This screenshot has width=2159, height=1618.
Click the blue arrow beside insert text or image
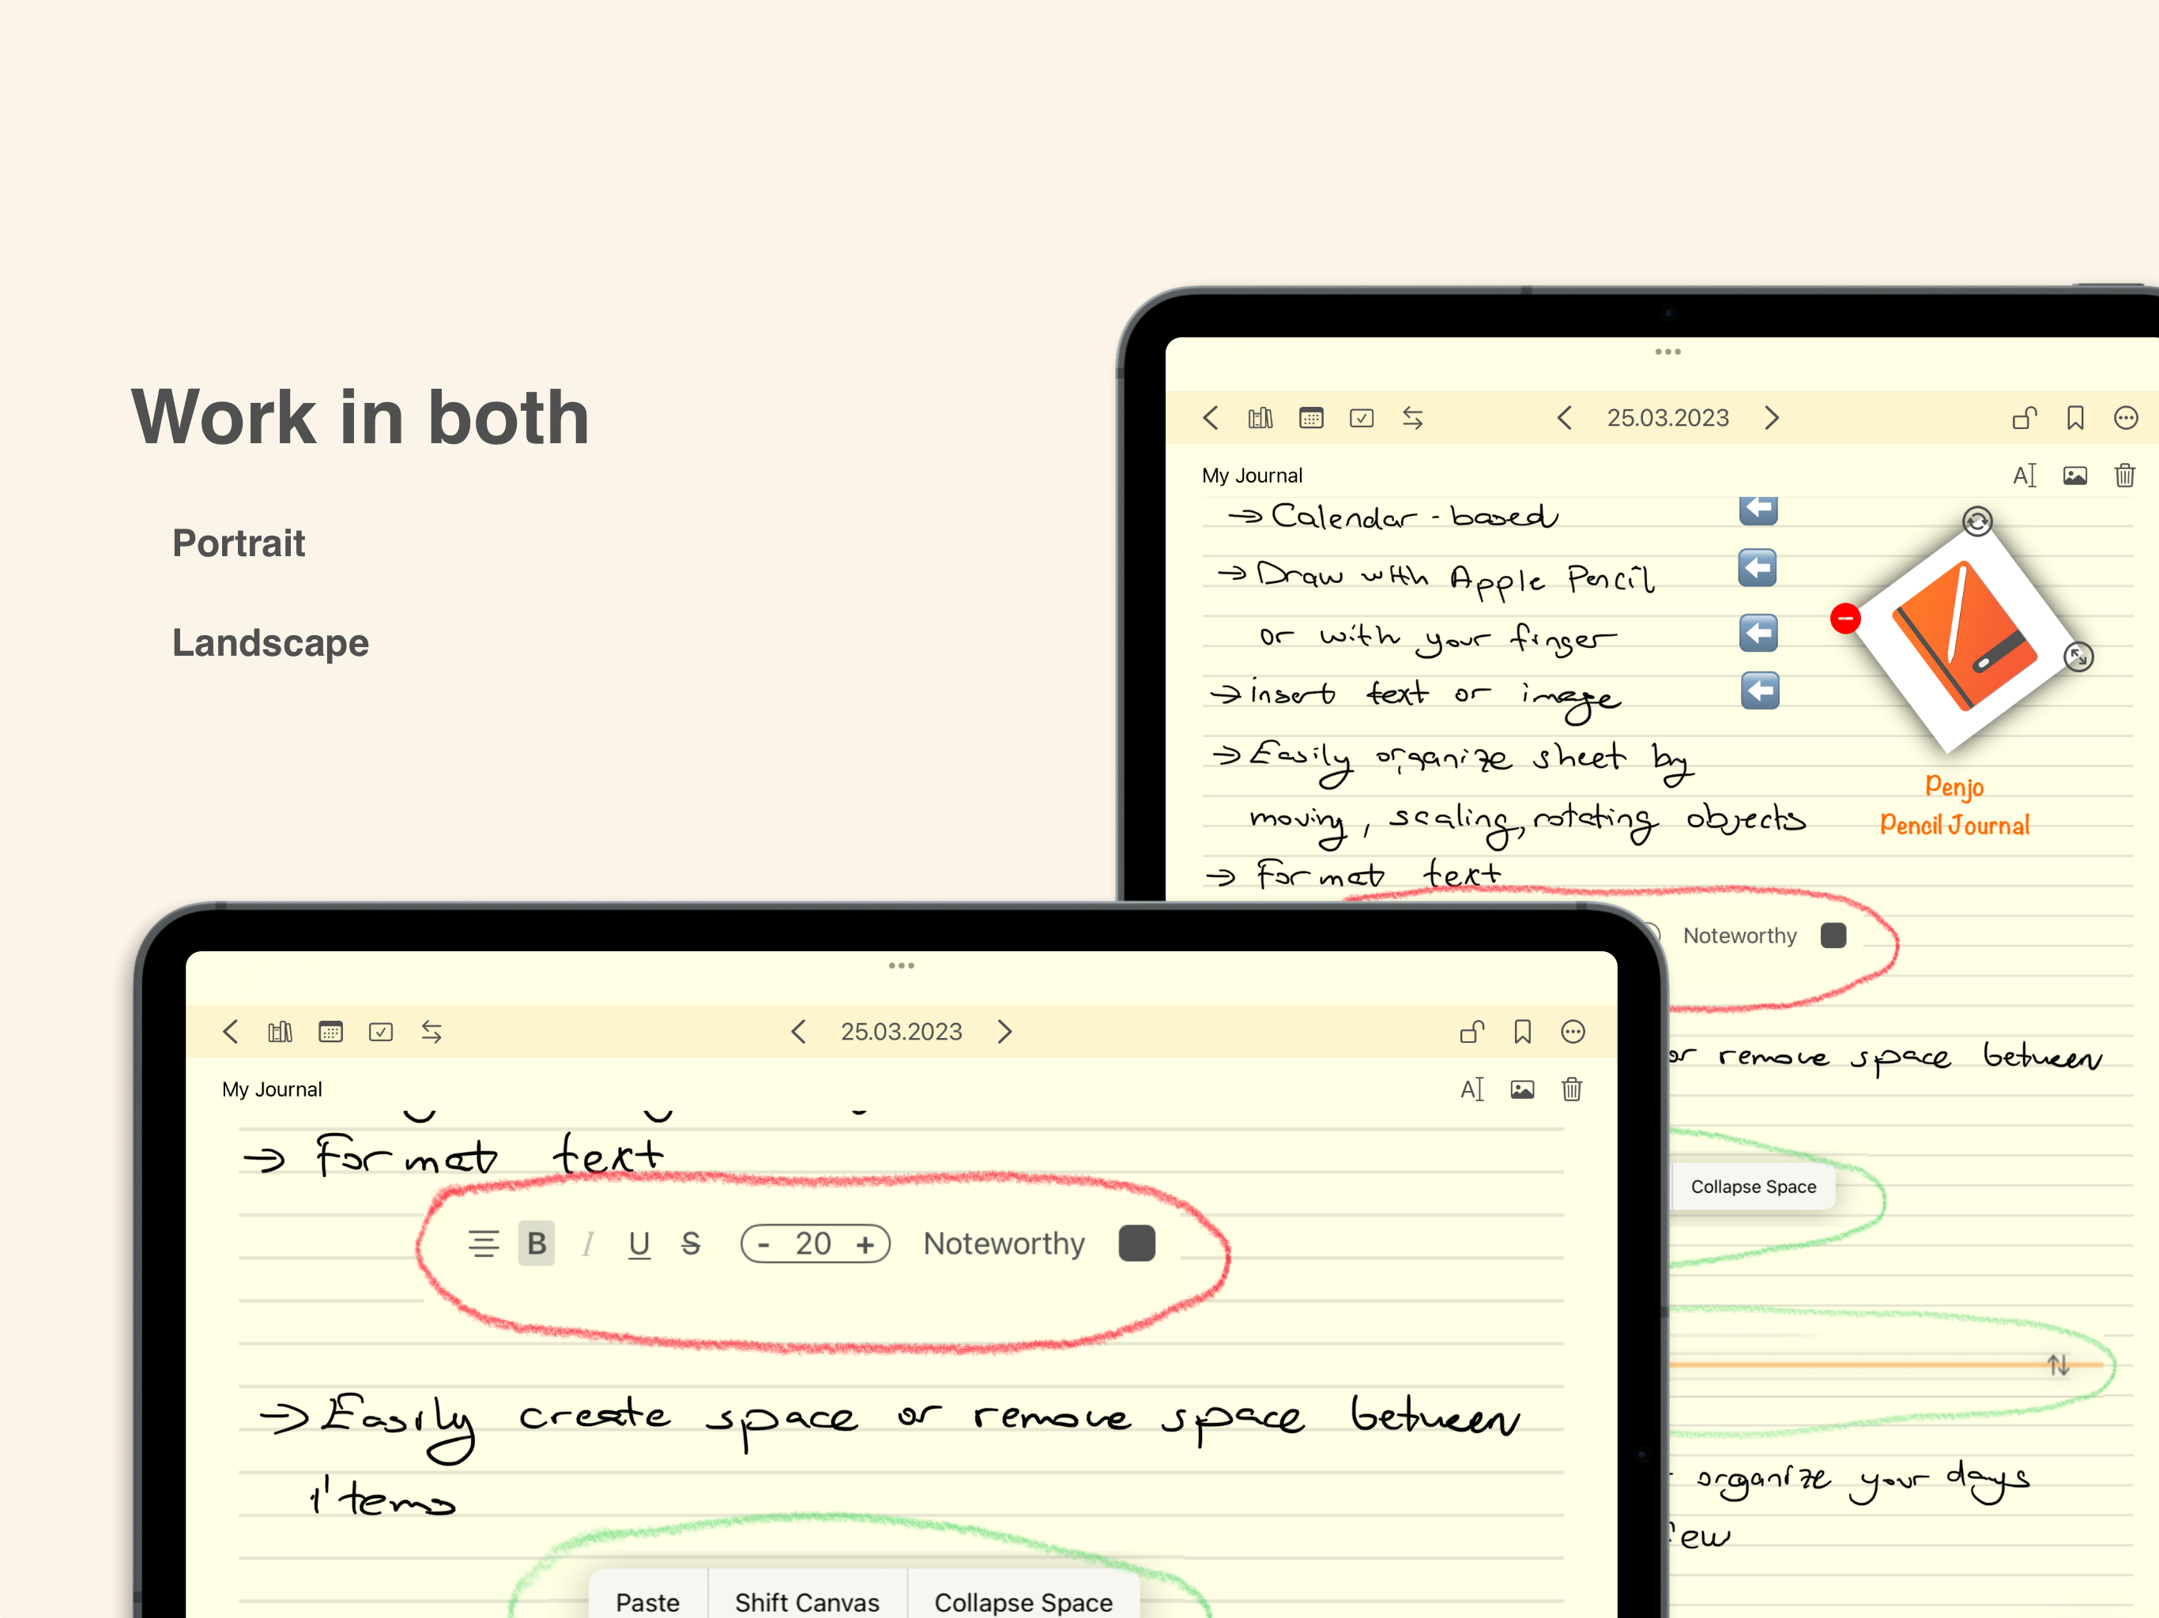(x=1760, y=691)
